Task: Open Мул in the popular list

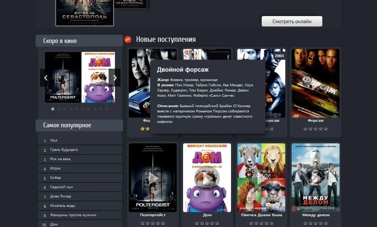Action: (x=54, y=140)
